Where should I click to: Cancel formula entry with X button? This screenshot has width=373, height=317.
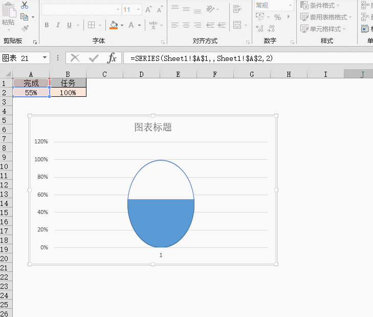75,58
